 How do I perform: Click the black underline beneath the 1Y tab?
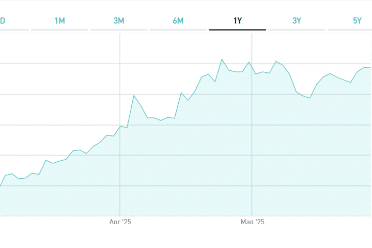coord(238,30)
